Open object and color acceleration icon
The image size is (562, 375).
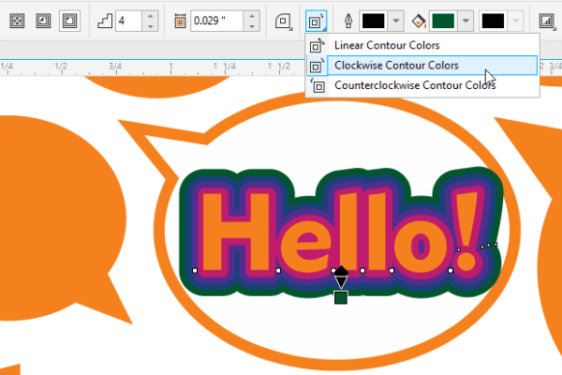547,19
